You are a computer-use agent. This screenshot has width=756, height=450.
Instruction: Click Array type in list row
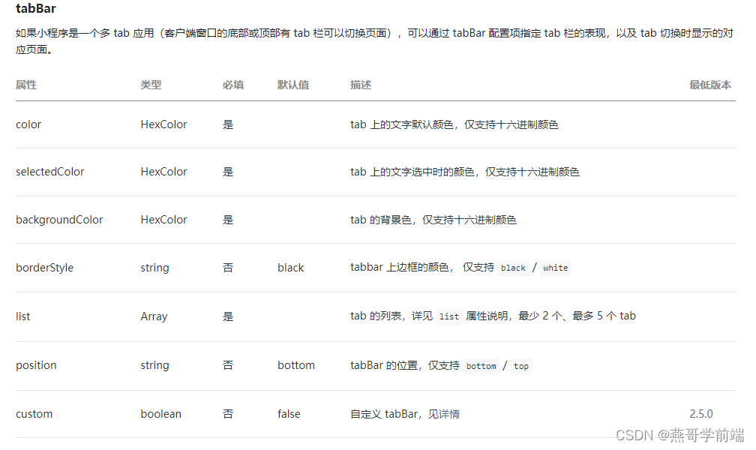point(154,316)
